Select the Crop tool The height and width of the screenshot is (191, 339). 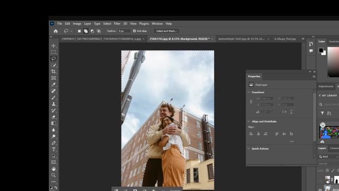(53, 72)
